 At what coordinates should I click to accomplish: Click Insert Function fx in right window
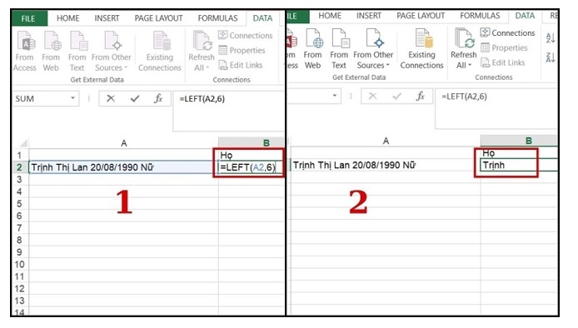point(421,97)
